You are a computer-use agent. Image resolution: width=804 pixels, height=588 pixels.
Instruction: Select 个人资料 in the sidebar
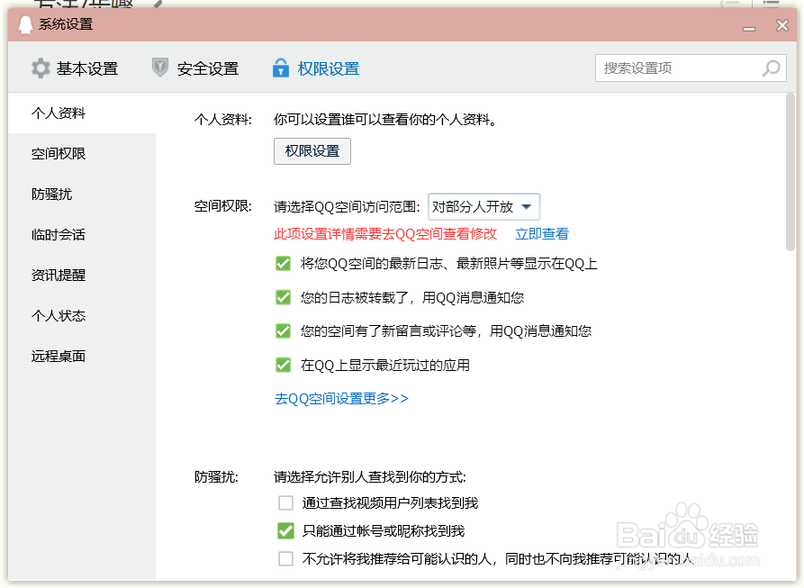point(82,113)
